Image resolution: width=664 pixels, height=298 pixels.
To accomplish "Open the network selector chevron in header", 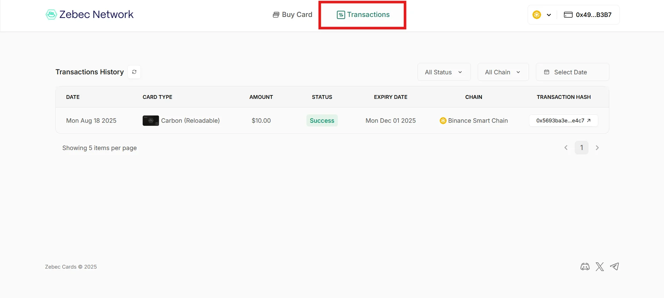I will (549, 15).
